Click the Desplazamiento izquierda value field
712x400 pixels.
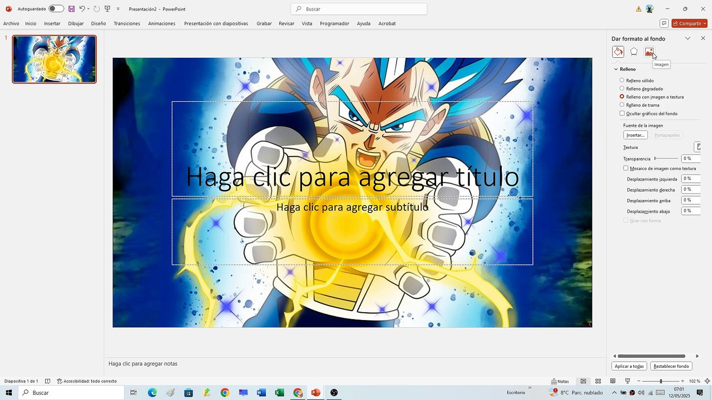[690, 179]
